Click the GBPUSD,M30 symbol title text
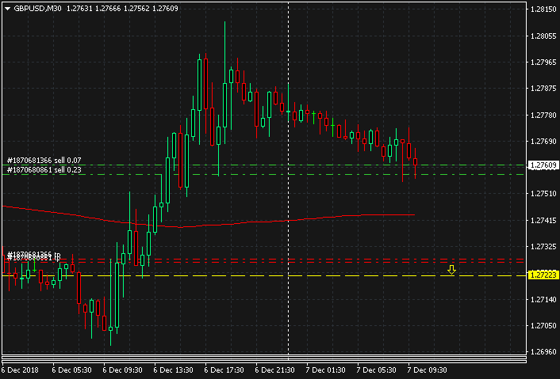The image size is (560, 379). point(39,9)
